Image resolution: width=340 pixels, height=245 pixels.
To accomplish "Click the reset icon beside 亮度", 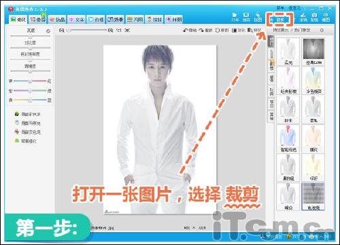I will pos(48,31).
